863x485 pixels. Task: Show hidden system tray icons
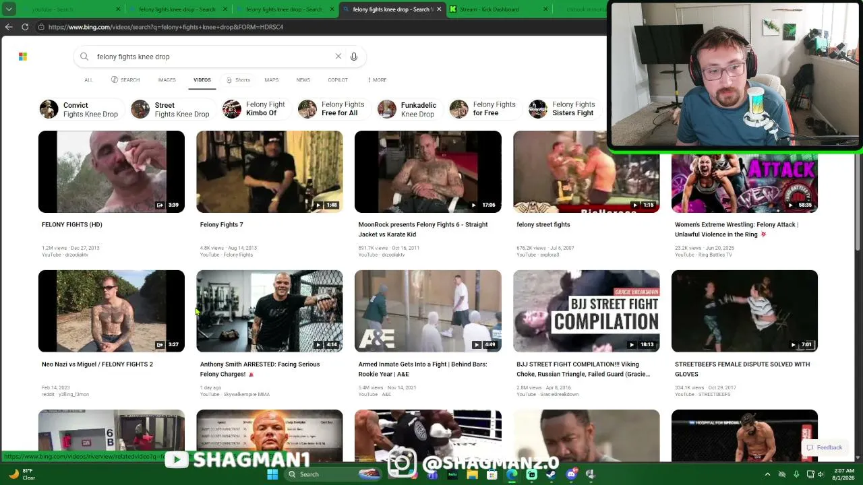767,474
